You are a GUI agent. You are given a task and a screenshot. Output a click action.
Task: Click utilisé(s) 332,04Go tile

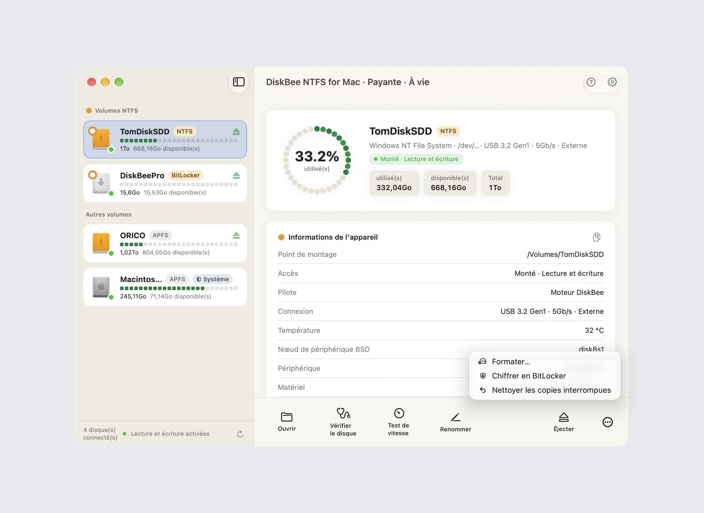(x=394, y=183)
